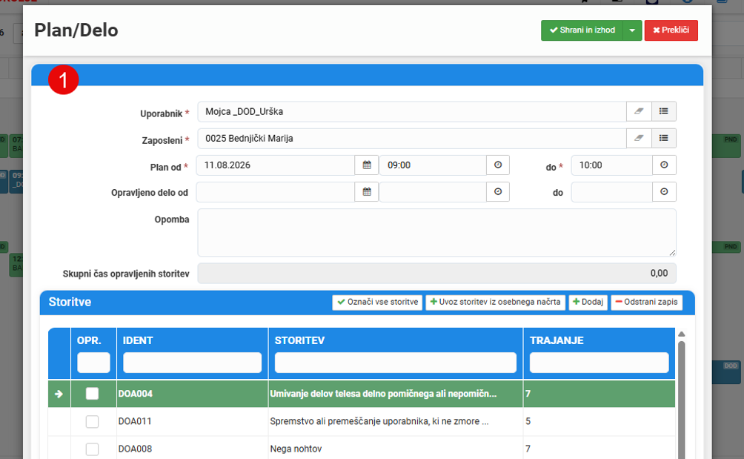The height and width of the screenshot is (459, 744).
Task: Click the services table vertical scrollbar
Action: 681,400
